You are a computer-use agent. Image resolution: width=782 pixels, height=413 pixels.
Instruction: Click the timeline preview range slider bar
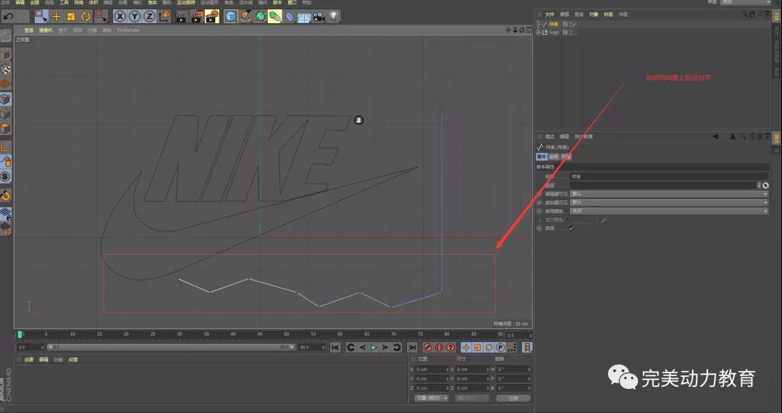point(171,347)
